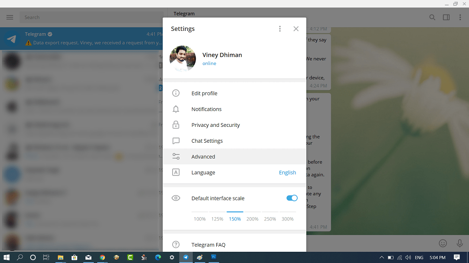Open Notifications settings
The image size is (469, 263).
pos(234,109)
